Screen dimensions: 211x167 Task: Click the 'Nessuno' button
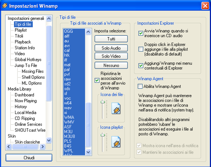coord(111,65)
